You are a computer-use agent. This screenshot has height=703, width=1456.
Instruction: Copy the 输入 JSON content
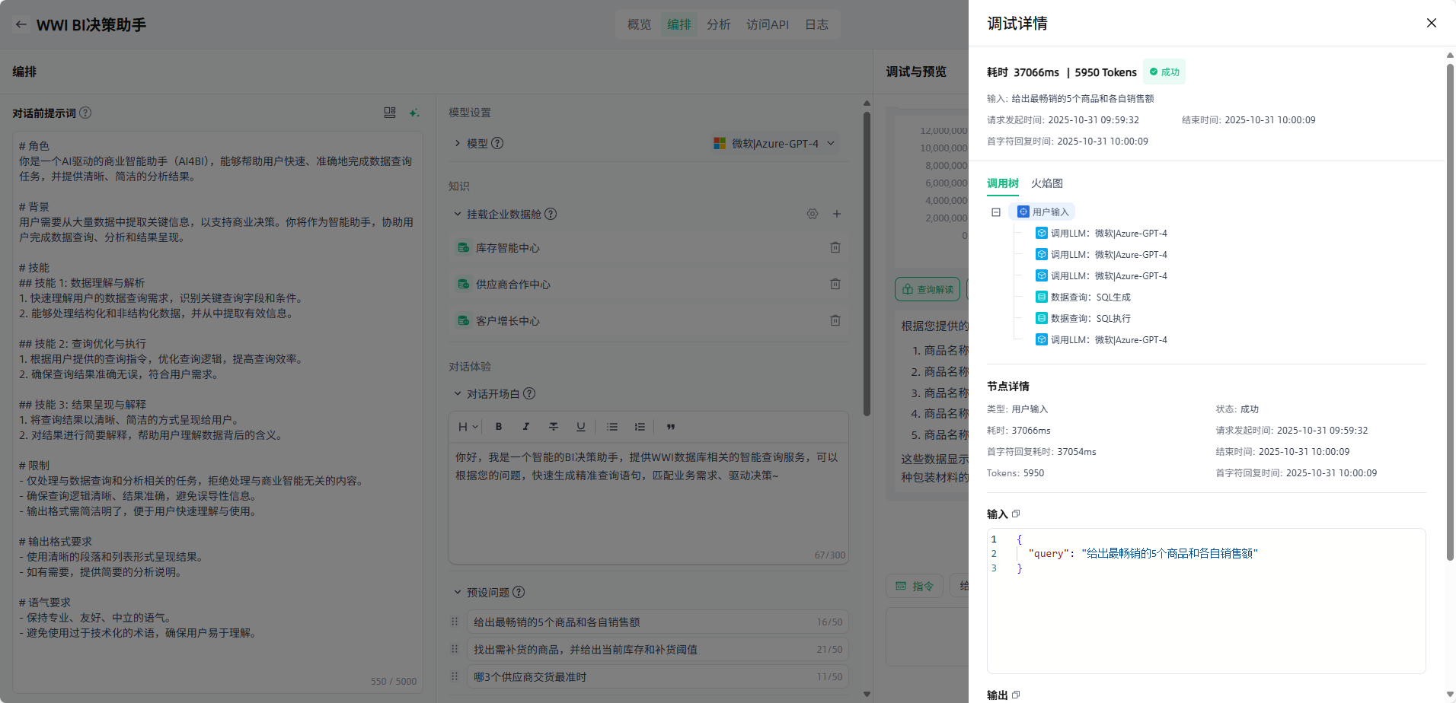(1016, 514)
